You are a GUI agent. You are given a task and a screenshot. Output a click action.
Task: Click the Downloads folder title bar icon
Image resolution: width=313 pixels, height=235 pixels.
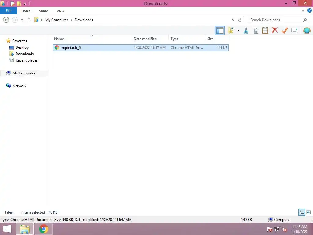[3, 3]
